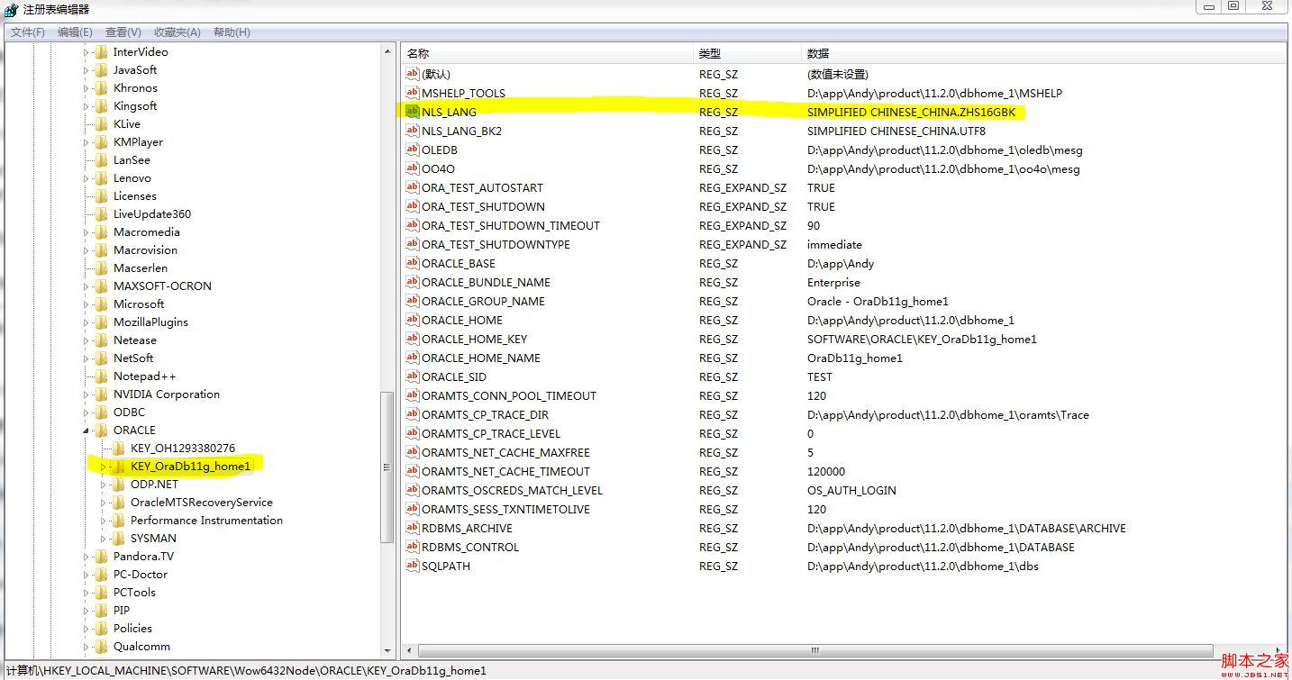Click the MSHELP_TOOLS value icon

pos(413,93)
